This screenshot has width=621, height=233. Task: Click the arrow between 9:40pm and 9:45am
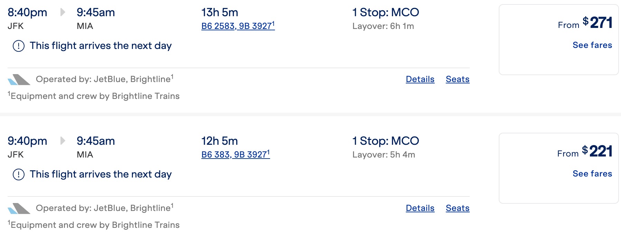[x=63, y=141]
